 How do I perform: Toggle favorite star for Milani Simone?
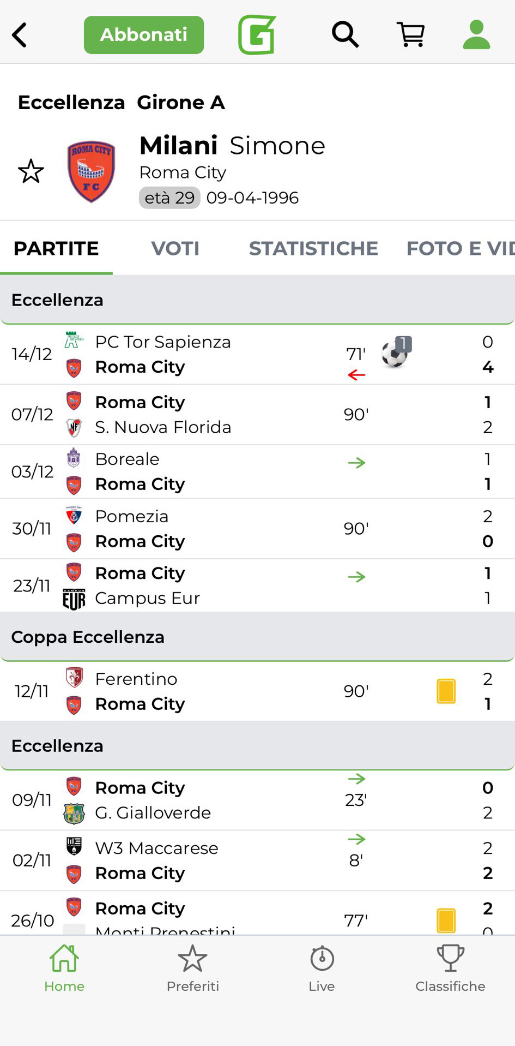coord(31,171)
